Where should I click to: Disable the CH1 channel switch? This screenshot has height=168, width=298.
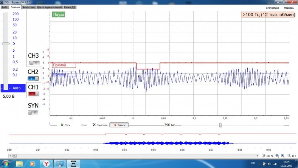[33, 94]
